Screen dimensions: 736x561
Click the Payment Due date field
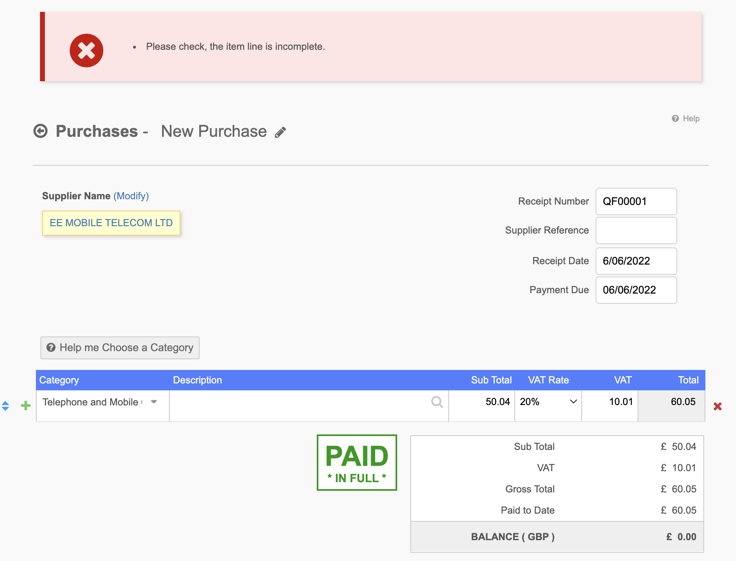(x=636, y=290)
